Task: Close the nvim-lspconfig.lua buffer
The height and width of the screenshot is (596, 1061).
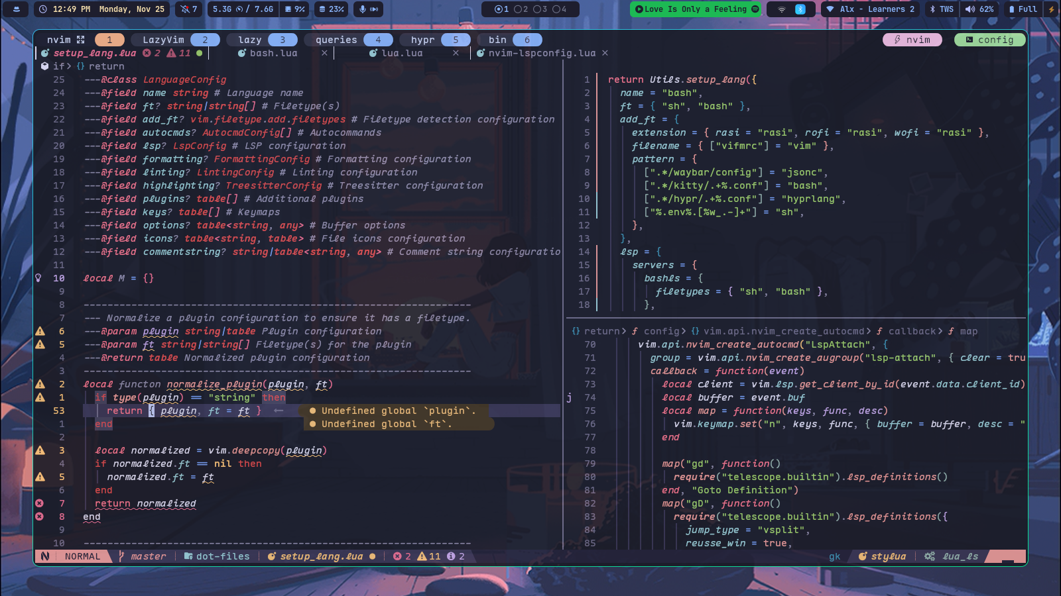Action: [x=605, y=53]
